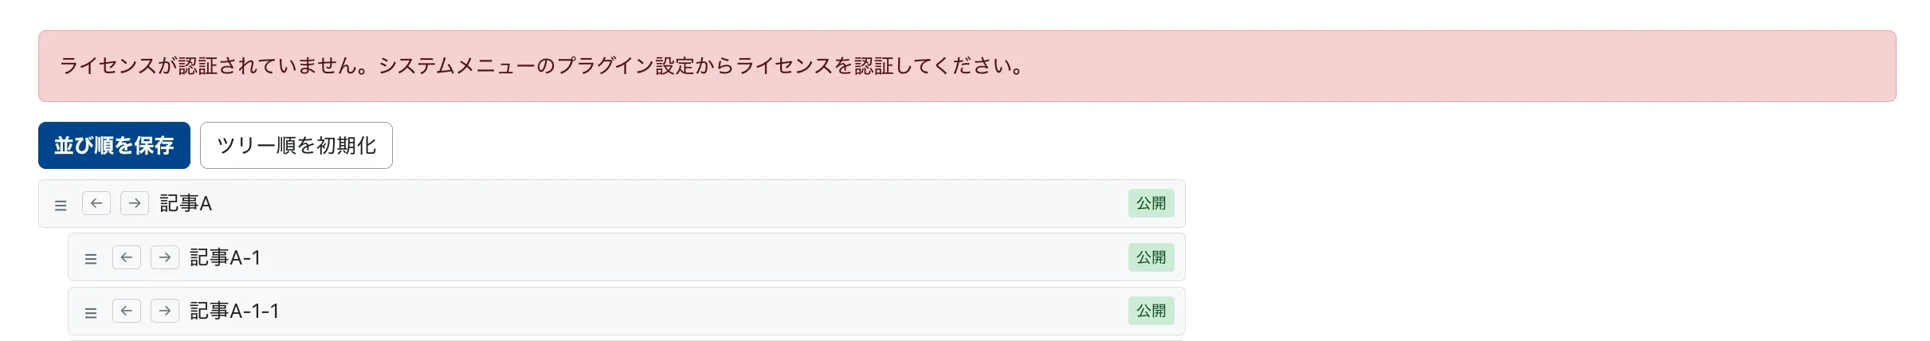Indent 記事A-1 with right arrow
Screen dimensions: 1930x341
[x=165, y=257]
